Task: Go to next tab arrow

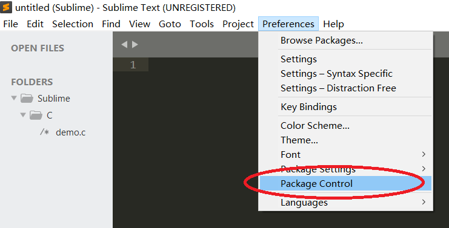Action: (135, 45)
